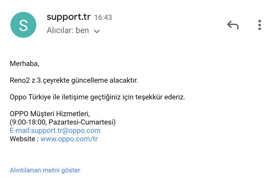Click the "Alıcılar: ben" recipients label
Image resolution: width=274 pixels, height=194 pixels.
click(68, 30)
